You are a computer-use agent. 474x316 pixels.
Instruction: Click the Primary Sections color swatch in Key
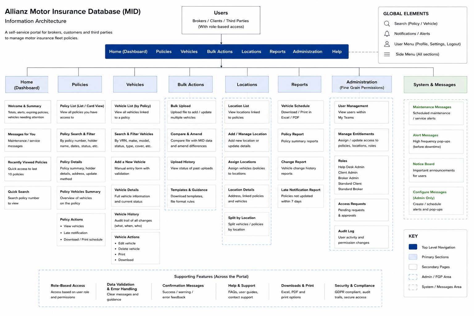(x=413, y=257)
